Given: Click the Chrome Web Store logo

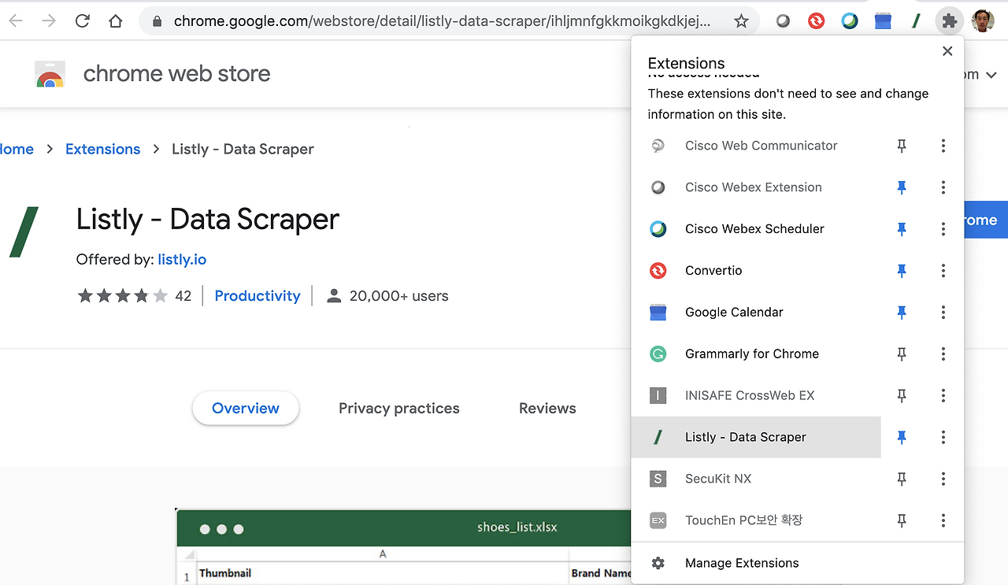Looking at the screenshot, I should (x=50, y=74).
